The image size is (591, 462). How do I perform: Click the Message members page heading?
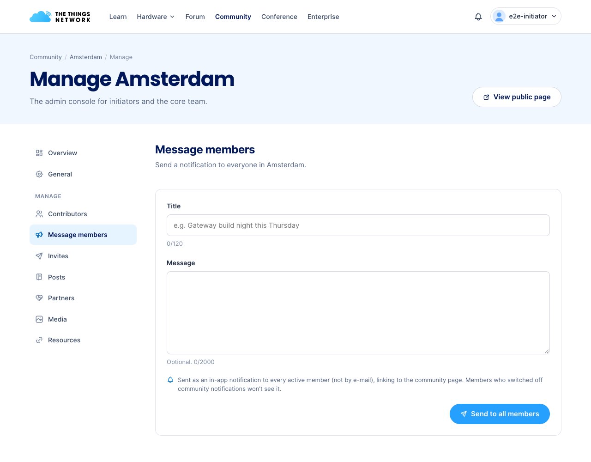click(x=205, y=150)
